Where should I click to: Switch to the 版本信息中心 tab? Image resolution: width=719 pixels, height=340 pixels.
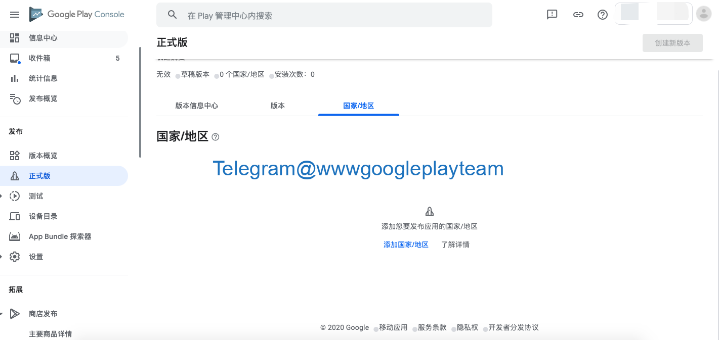point(197,106)
